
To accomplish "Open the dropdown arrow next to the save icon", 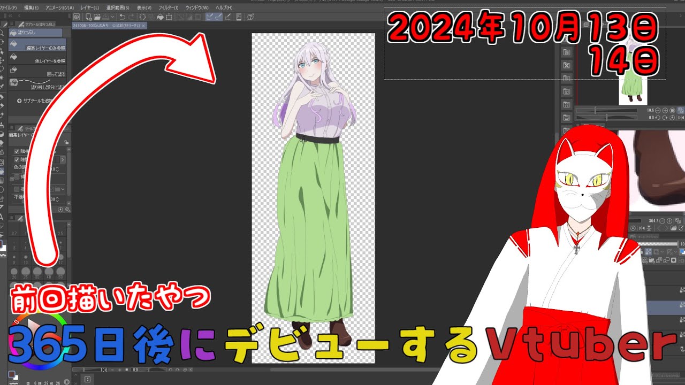I will 112,17.
